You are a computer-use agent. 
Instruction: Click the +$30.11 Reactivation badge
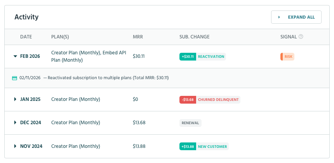[x=203, y=57]
